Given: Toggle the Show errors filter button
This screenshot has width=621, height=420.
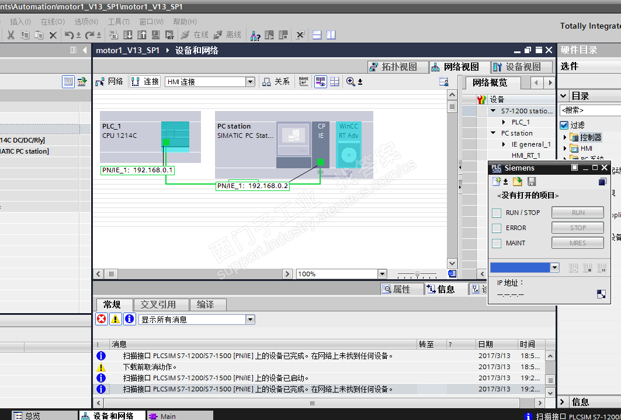Looking at the screenshot, I should click(102, 319).
